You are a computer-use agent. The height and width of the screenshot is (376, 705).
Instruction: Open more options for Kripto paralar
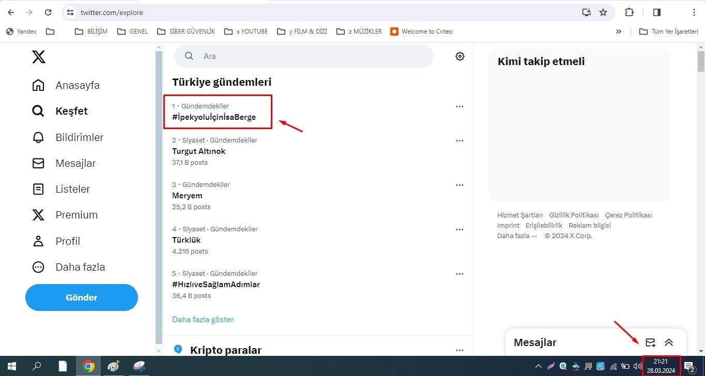pyautogui.click(x=459, y=350)
